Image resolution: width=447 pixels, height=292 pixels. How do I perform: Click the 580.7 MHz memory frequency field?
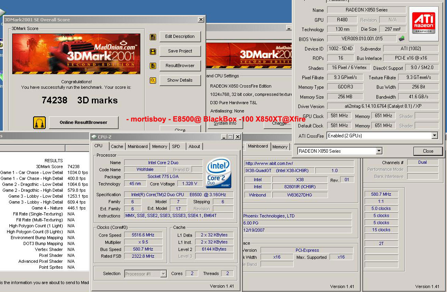(x=381, y=194)
